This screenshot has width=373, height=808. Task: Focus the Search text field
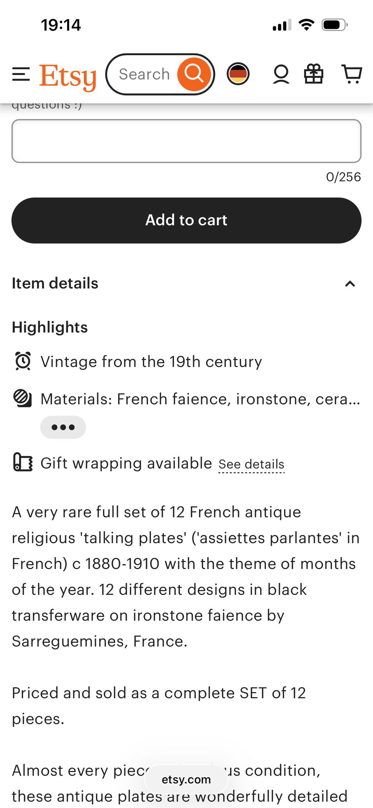point(144,74)
